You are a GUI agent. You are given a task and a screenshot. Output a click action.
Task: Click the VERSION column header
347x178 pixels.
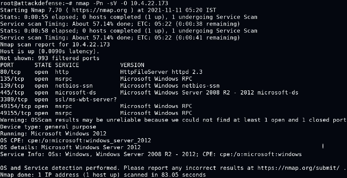coord(132,65)
